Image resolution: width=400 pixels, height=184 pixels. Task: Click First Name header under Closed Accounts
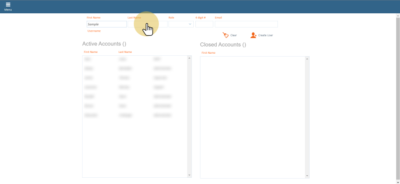(x=208, y=53)
